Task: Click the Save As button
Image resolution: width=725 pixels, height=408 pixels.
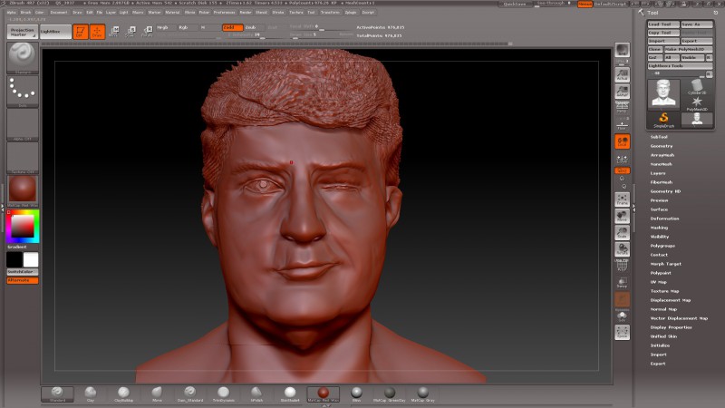Action: pos(697,24)
